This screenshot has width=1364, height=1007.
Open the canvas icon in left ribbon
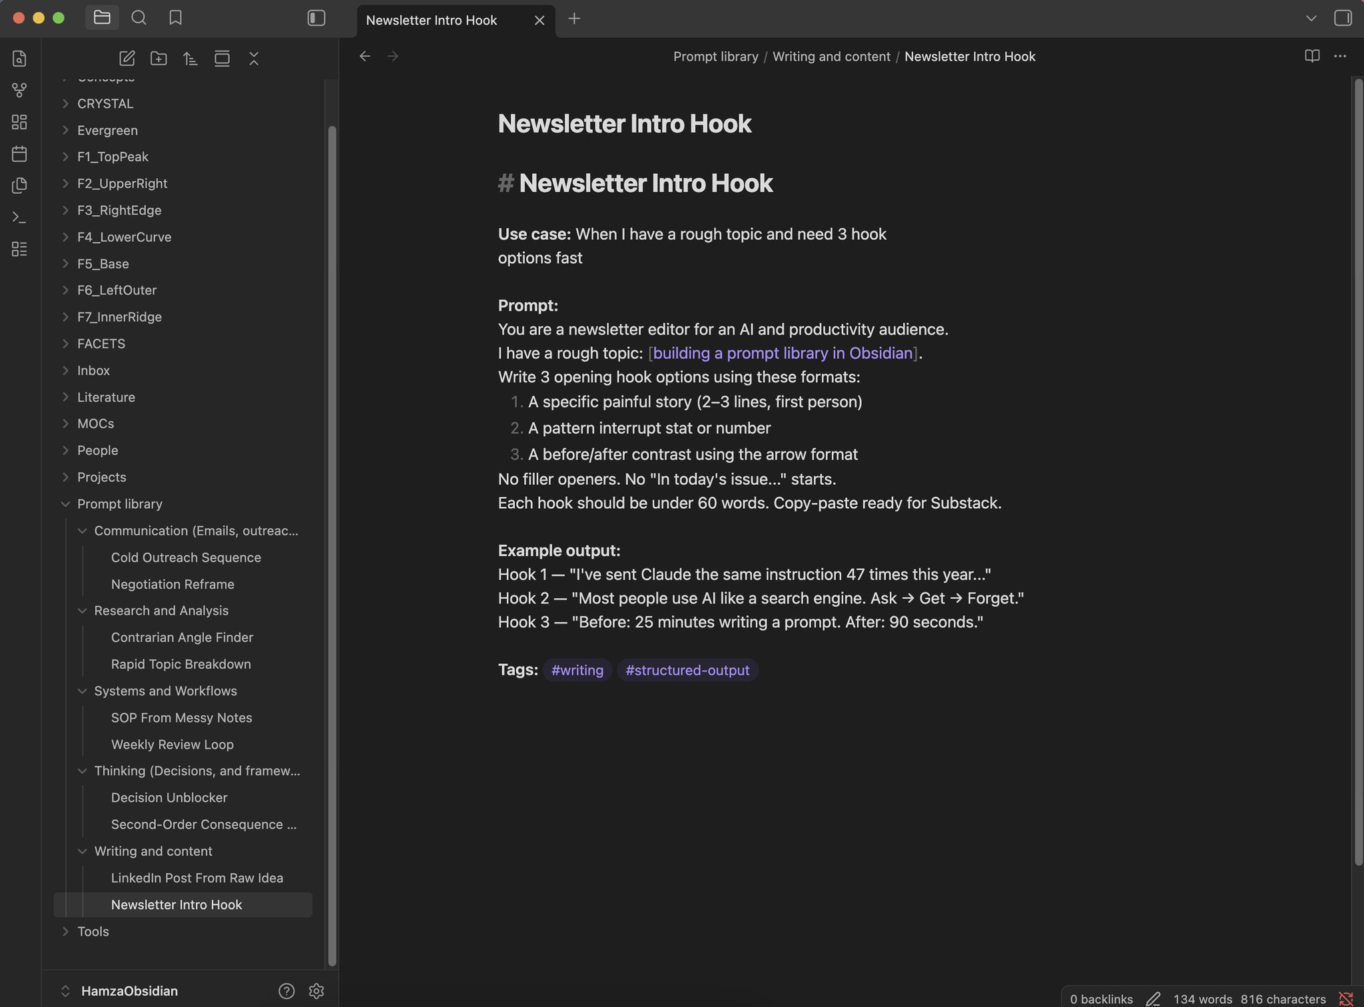tap(19, 122)
